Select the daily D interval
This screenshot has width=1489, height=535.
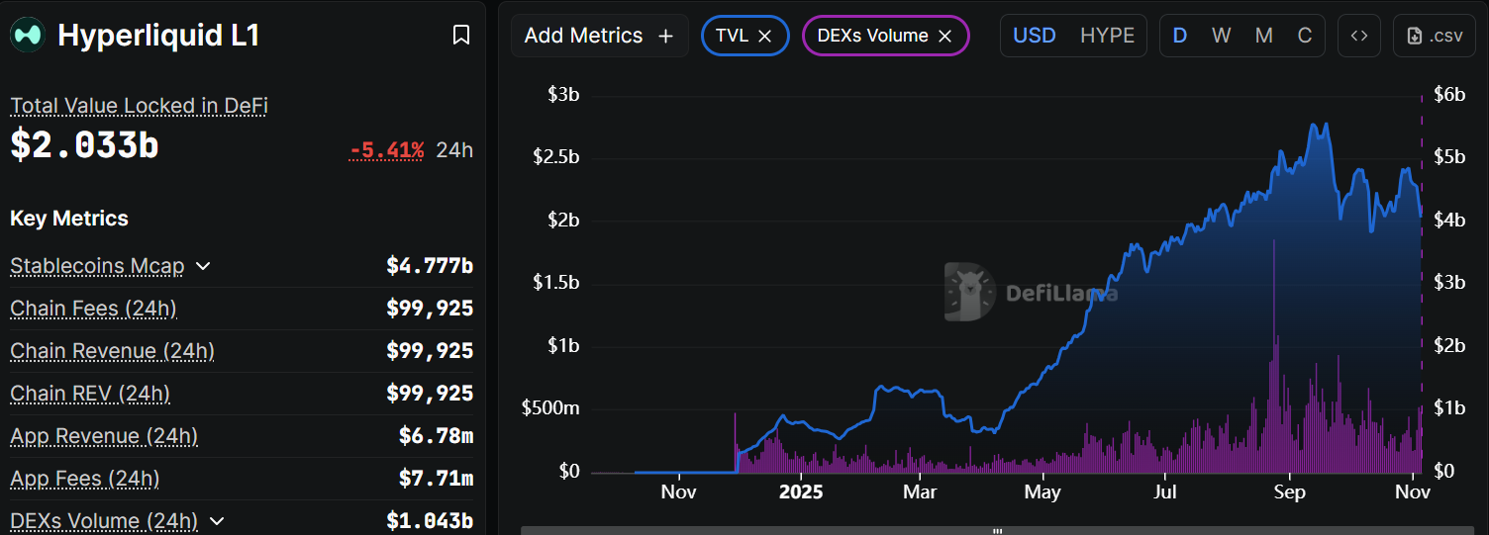(x=1180, y=36)
